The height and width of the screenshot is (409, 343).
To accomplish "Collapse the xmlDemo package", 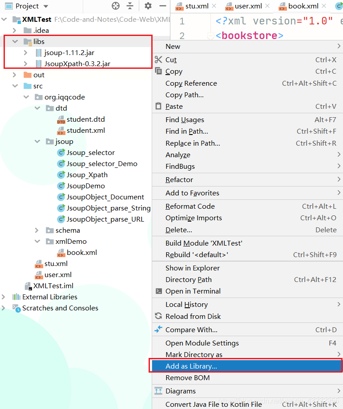I will tap(37, 241).
